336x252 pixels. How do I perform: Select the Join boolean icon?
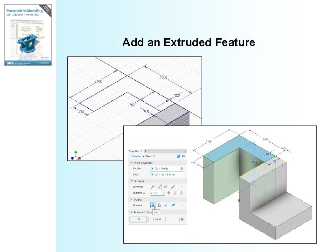153,205
